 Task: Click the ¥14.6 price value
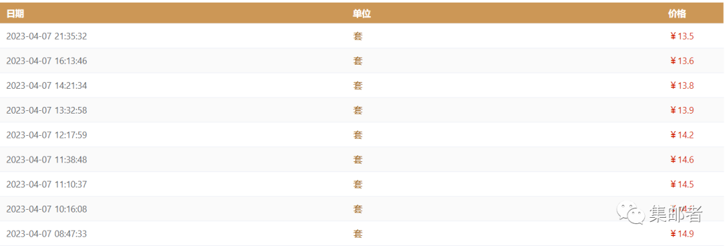[x=681, y=159]
